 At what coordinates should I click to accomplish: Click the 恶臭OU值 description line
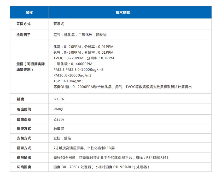[122, 87]
